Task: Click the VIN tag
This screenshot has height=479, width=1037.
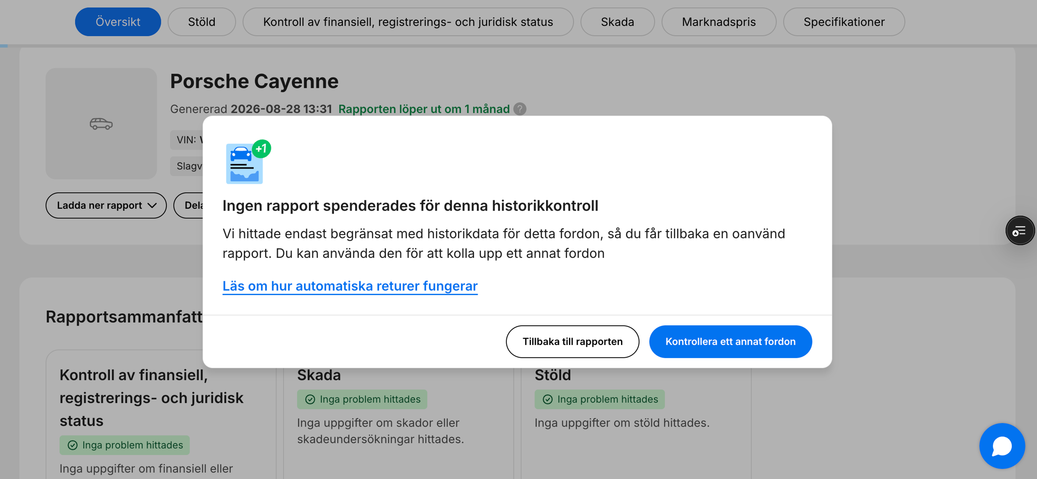Action: (187, 139)
